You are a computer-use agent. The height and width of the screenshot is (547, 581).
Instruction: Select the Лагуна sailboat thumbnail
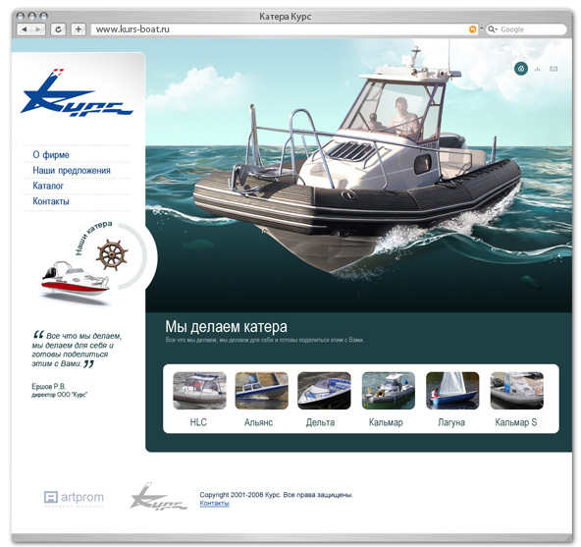coord(452,391)
